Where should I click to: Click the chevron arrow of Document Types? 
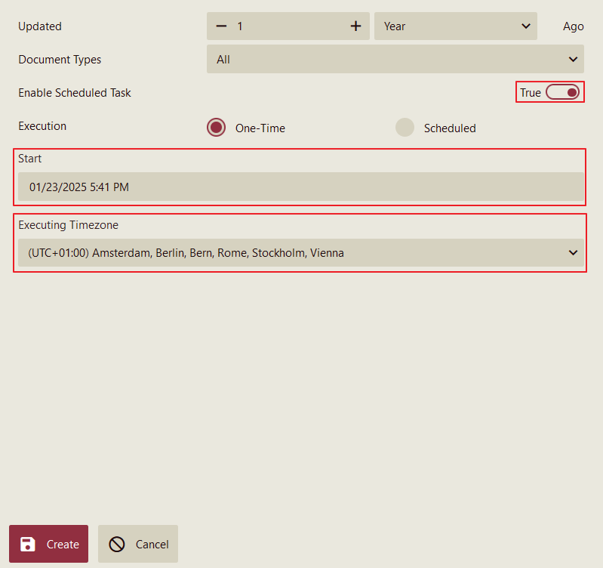pos(573,60)
